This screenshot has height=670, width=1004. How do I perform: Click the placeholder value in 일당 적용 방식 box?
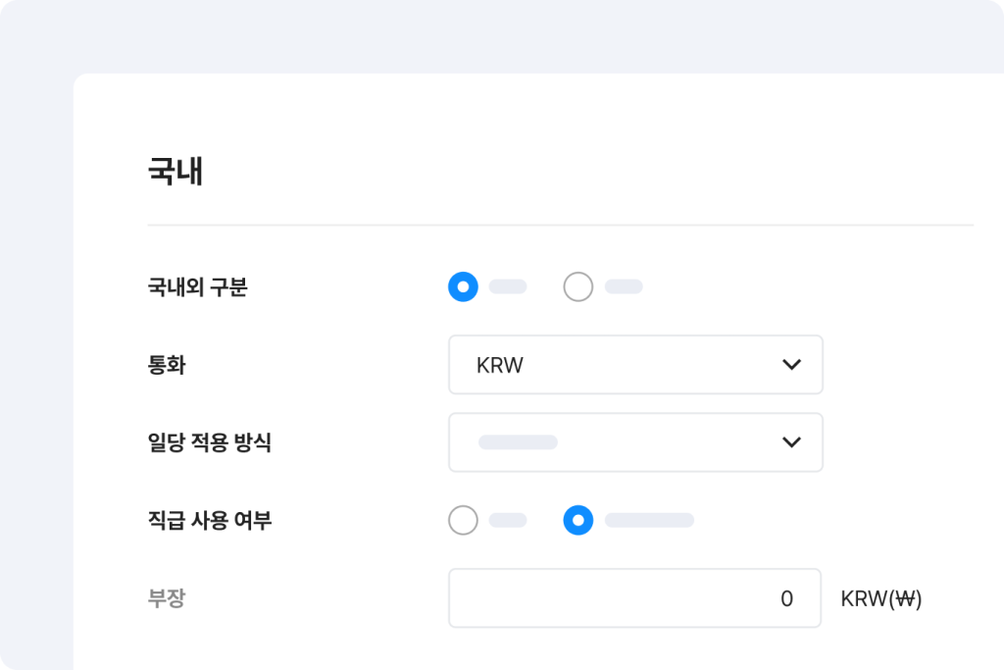pyautogui.click(x=518, y=442)
